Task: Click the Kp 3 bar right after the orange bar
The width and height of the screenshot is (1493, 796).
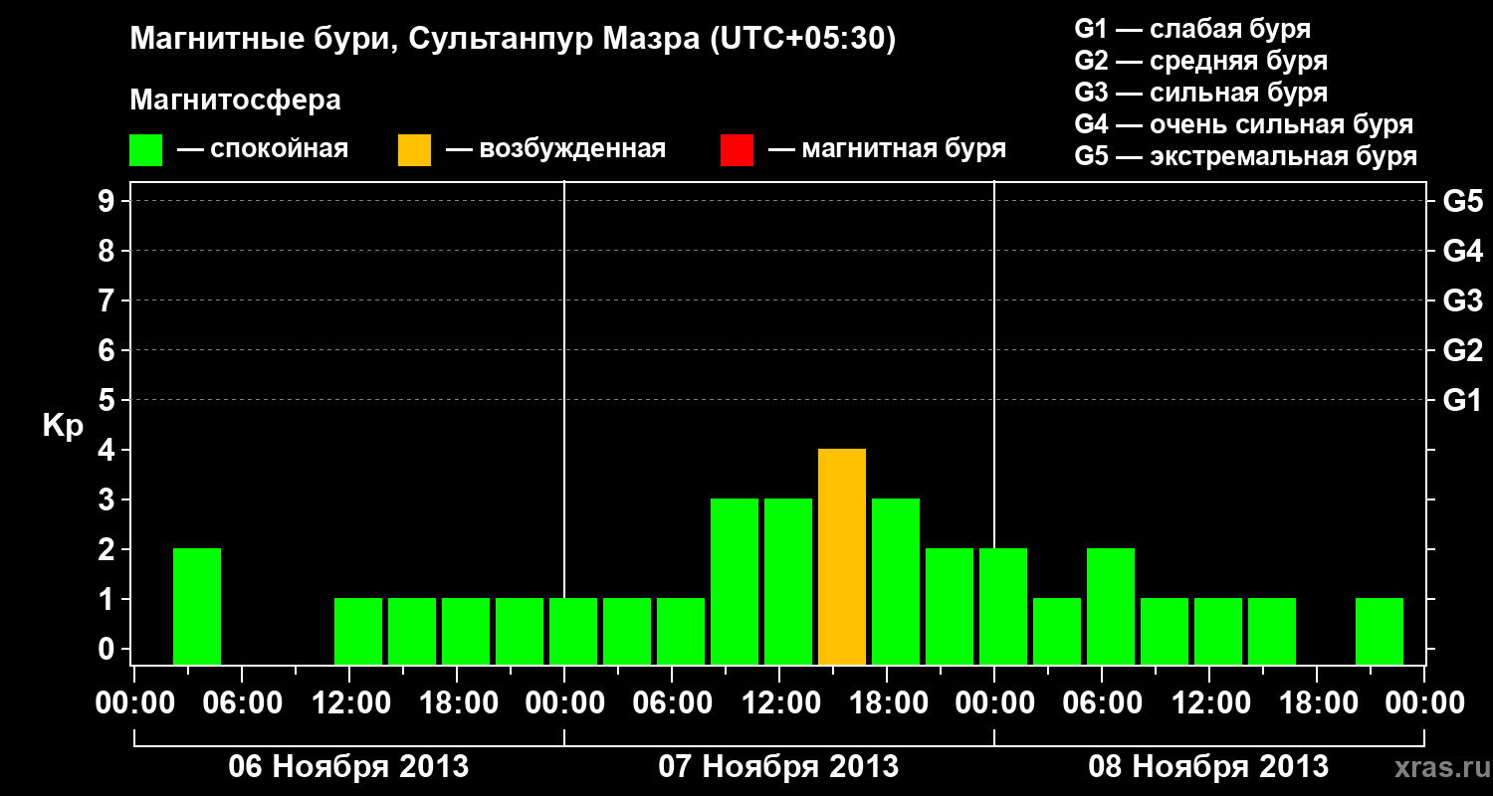Action: pos(896,581)
